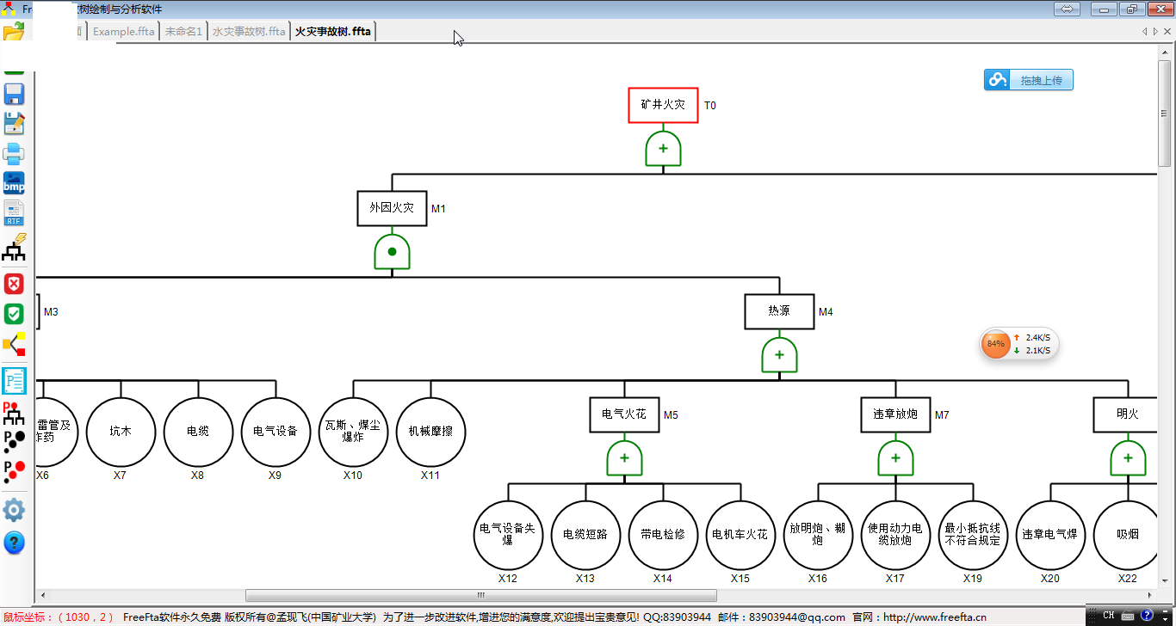The width and height of the screenshot is (1176, 626).
Task: Switch to the Example.ffta tab
Action: click(x=124, y=31)
